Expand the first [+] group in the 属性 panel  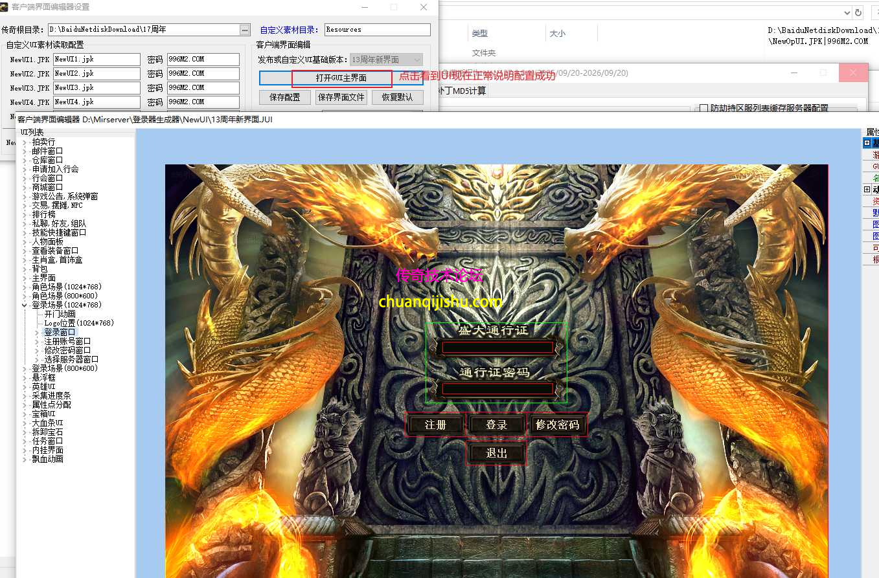[x=867, y=142]
